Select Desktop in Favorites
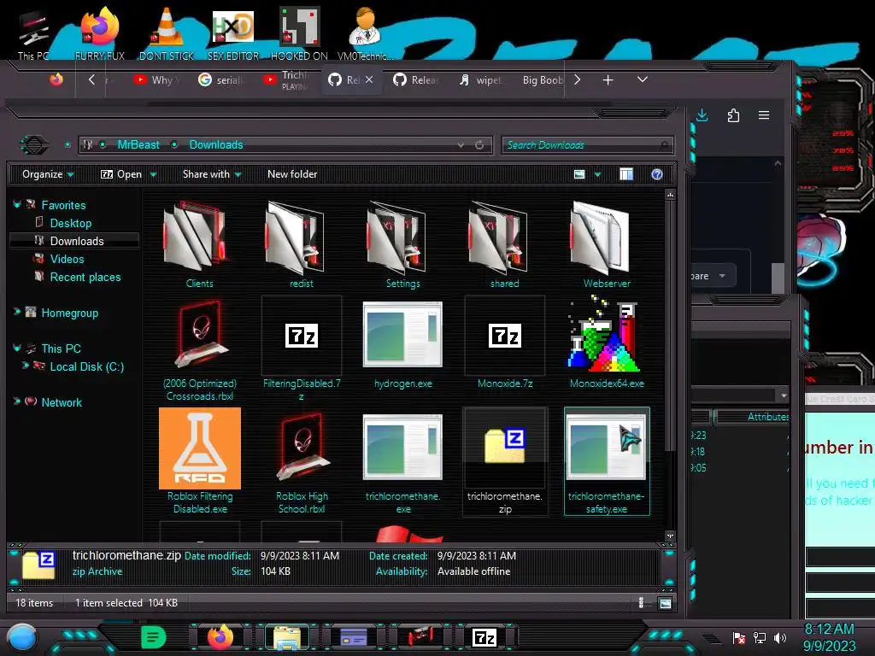Viewport: 875px width, 656px height. [x=71, y=223]
